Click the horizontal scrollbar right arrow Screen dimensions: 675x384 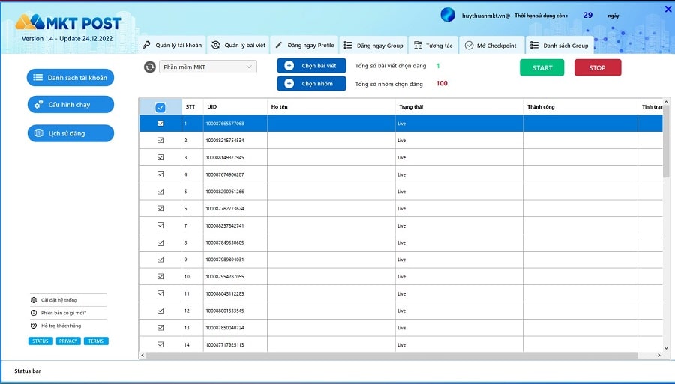click(658, 356)
